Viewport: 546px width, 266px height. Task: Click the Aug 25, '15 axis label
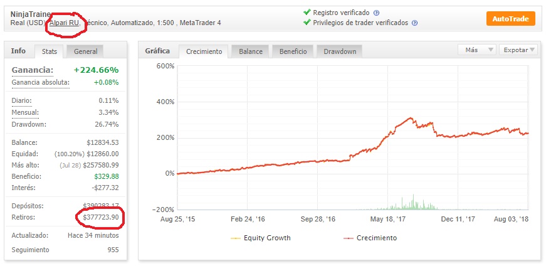tap(177, 220)
